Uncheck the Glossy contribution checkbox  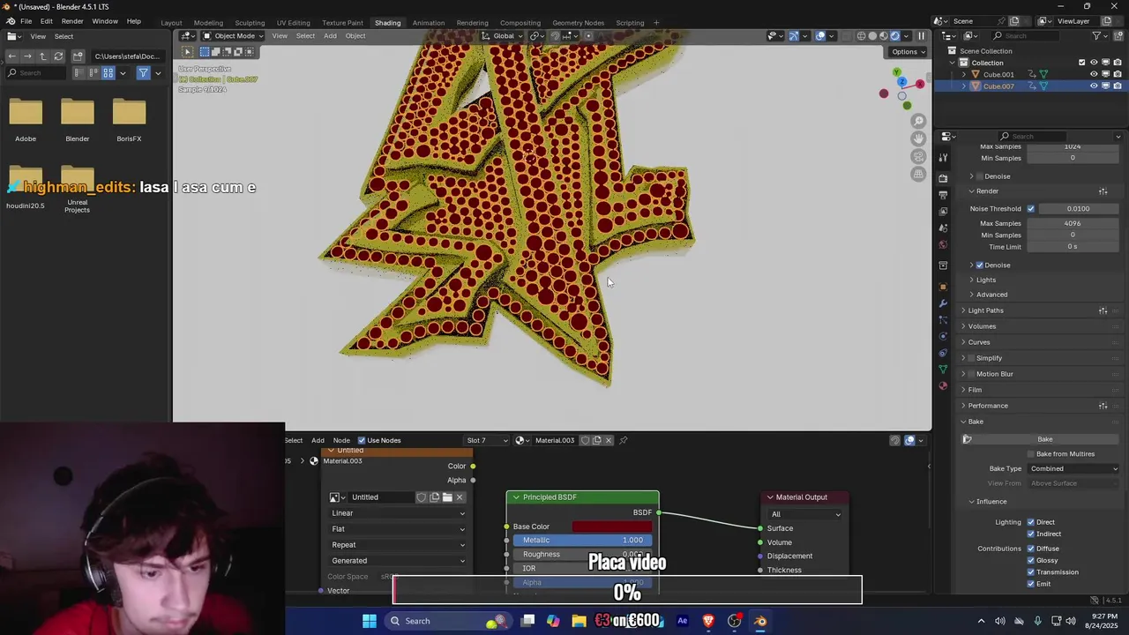[1030, 560]
